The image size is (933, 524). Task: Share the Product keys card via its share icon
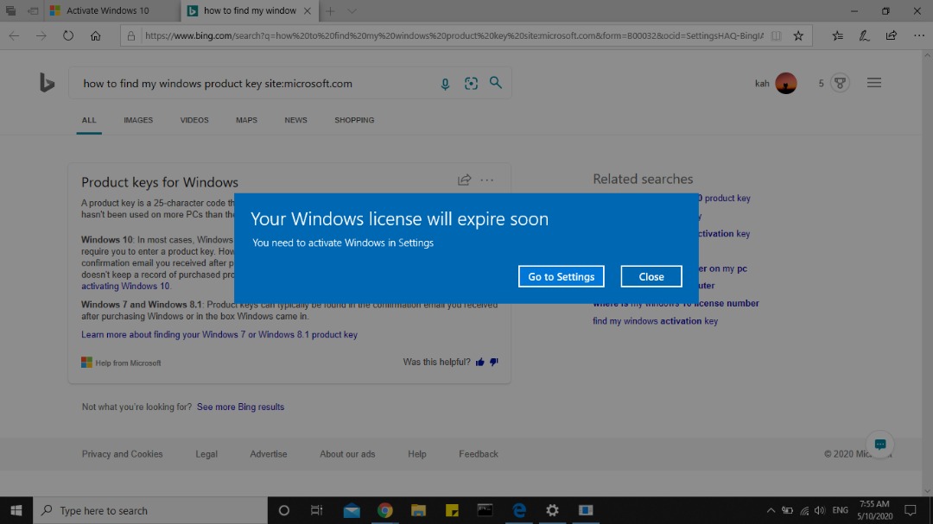(464, 180)
